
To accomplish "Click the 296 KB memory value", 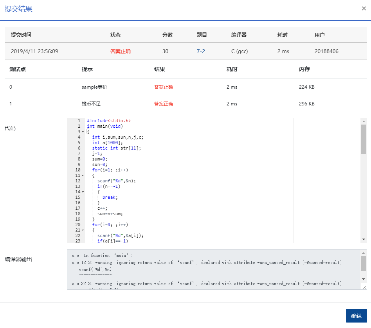I will coord(307,103).
